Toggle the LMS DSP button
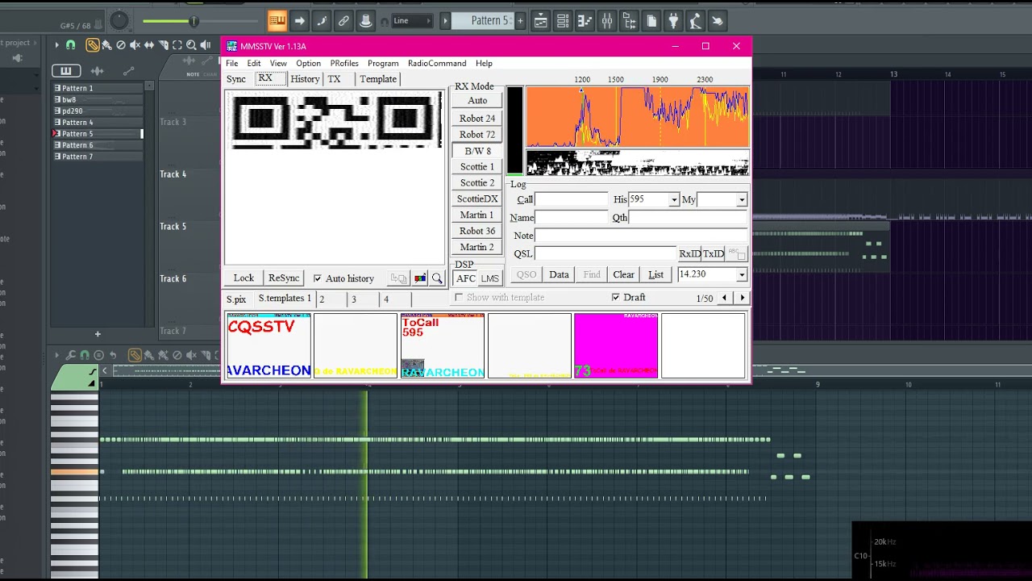This screenshot has width=1032, height=581. [x=490, y=278]
